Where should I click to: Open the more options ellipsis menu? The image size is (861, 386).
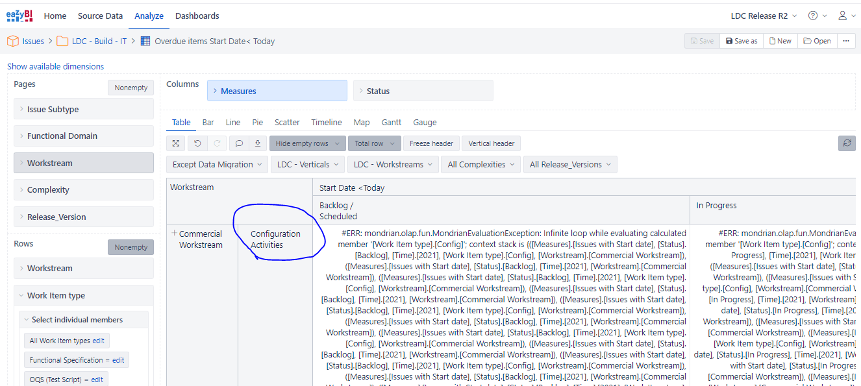(x=845, y=41)
